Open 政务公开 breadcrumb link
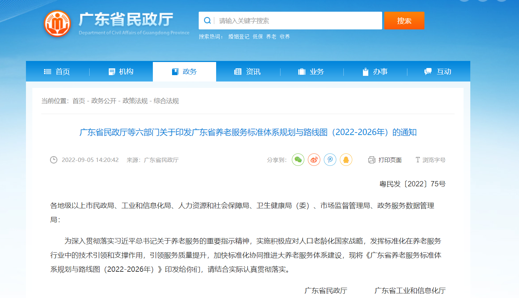Screen dimensions: 519x298 pos(104,101)
